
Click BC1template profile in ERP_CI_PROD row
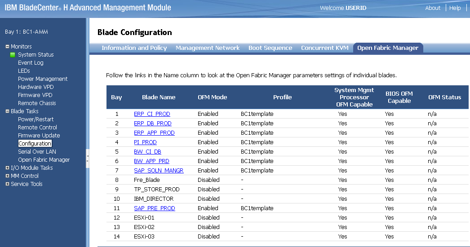click(257, 114)
